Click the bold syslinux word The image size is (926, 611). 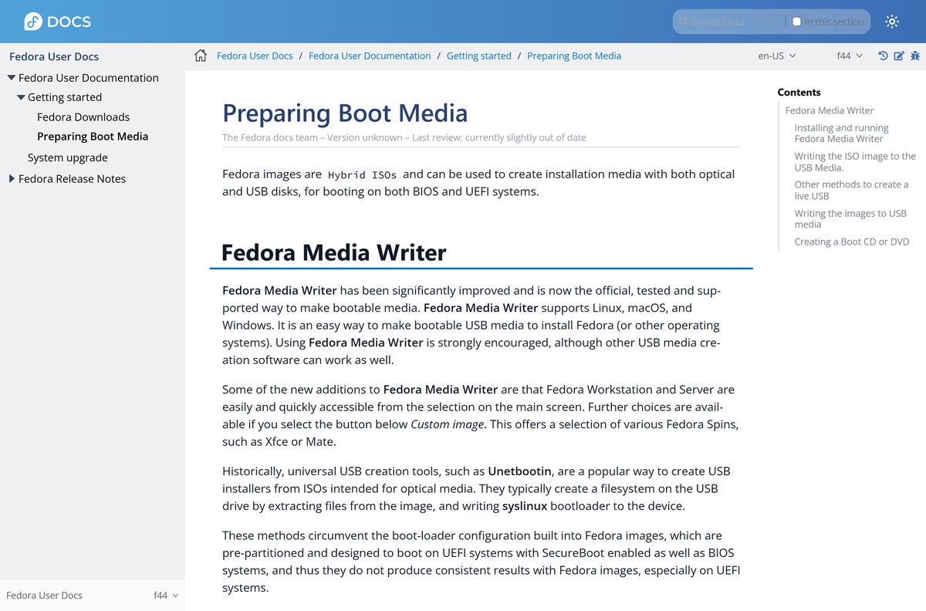[525, 507]
